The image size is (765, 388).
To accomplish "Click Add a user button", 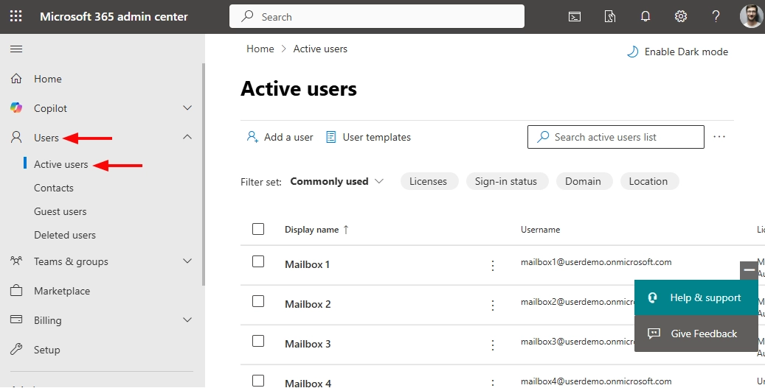I will [x=280, y=137].
